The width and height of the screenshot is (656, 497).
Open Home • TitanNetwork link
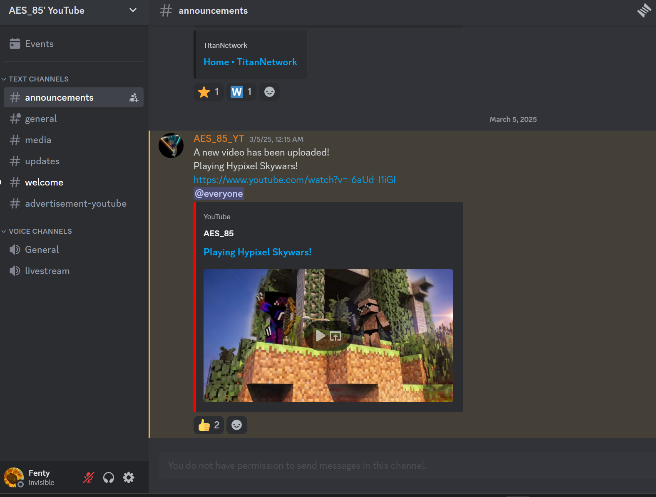(x=250, y=62)
